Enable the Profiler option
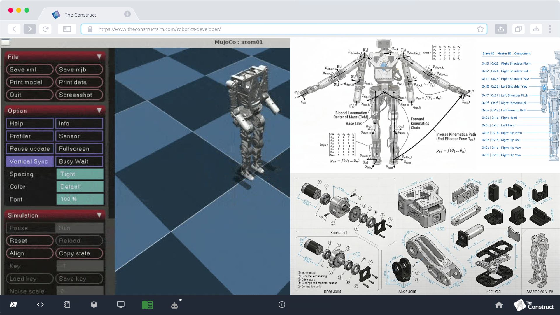The height and width of the screenshot is (315, 560). tap(29, 136)
